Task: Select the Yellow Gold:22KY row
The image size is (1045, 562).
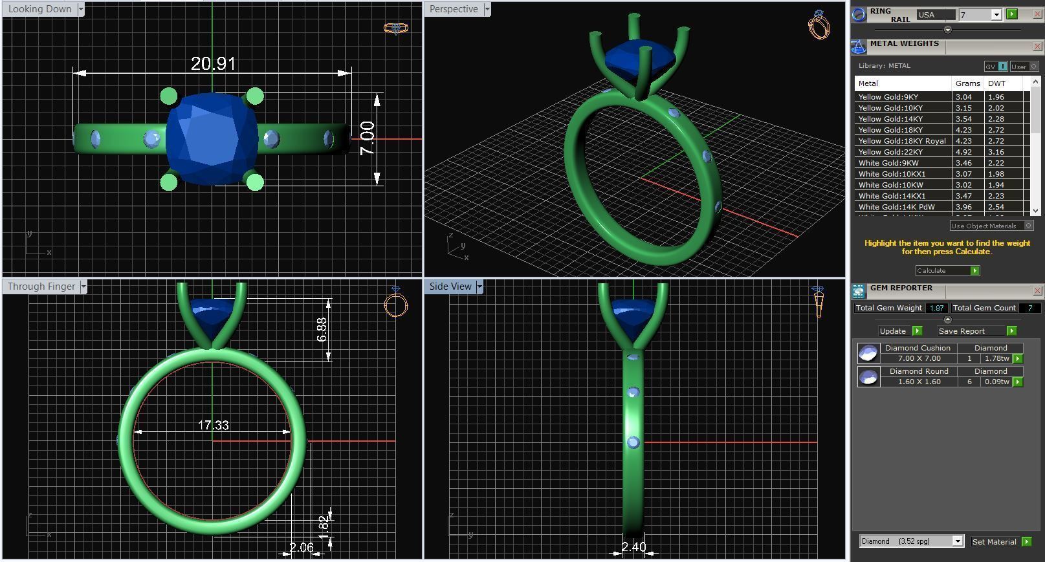Action: click(942, 152)
